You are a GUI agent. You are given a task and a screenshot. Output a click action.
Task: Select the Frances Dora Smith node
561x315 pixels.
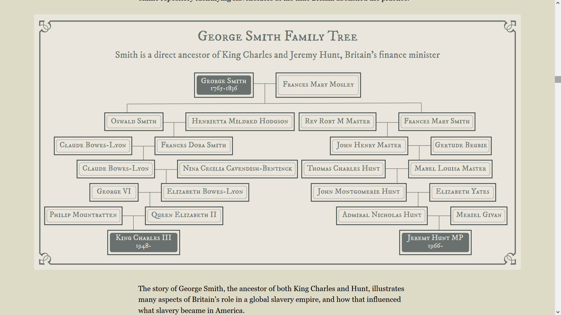point(194,146)
